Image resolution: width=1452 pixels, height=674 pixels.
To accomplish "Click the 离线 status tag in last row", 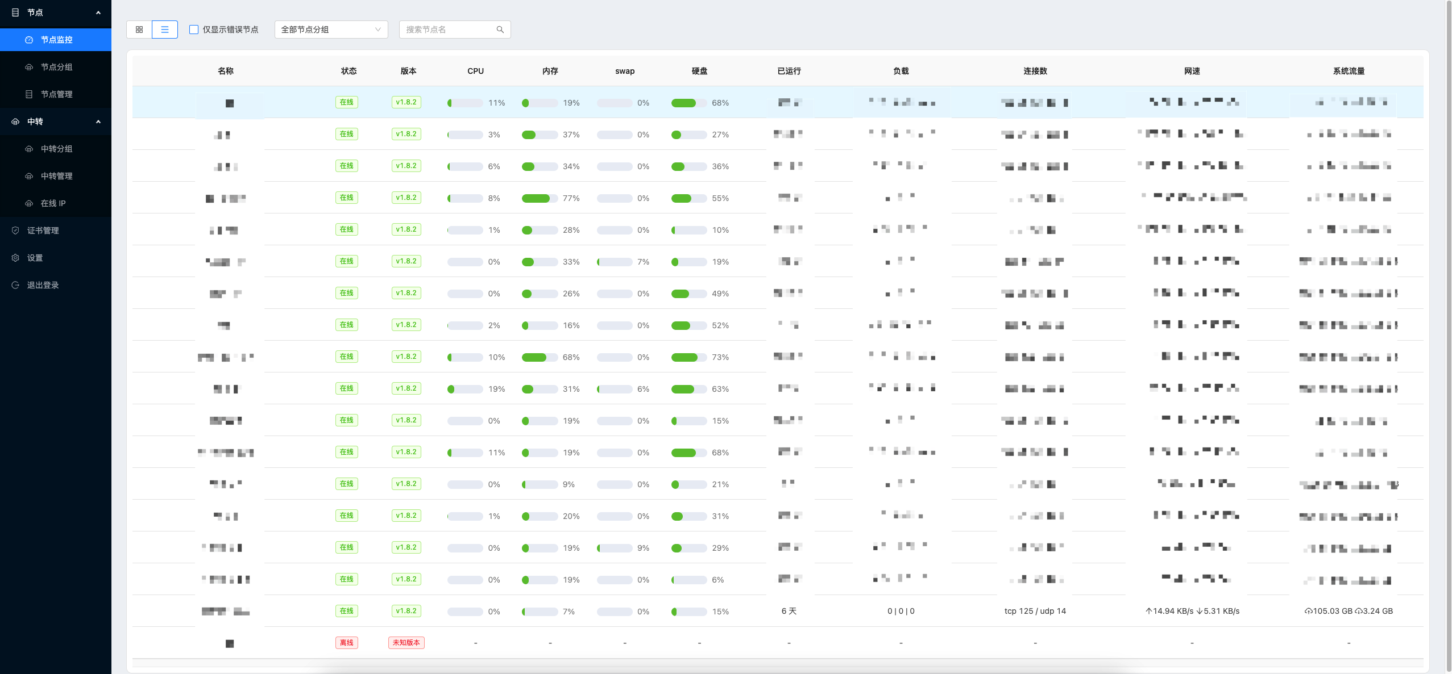I will pyautogui.click(x=347, y=643).
